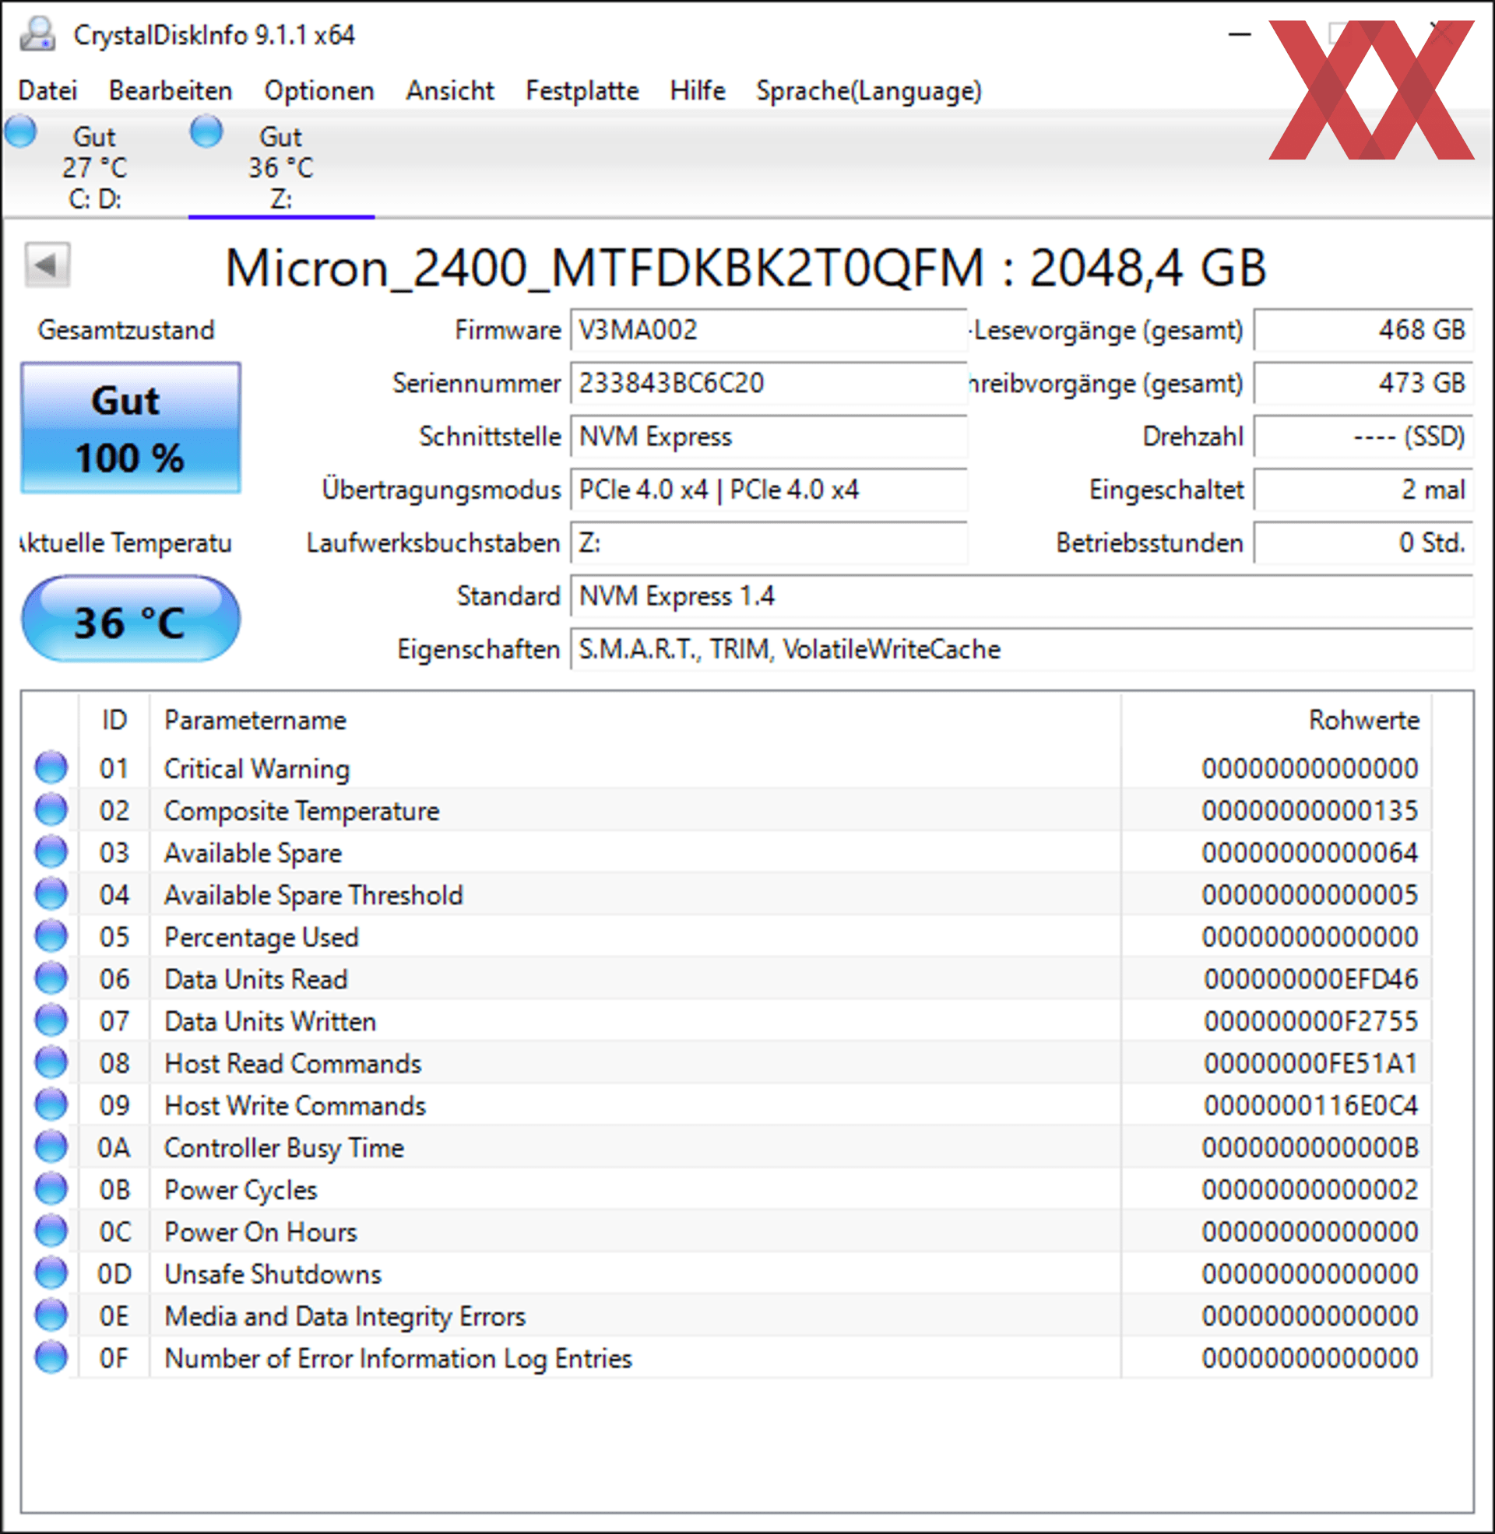Click status icon of Controller Busy Time row
This screenshot has width=1495, height=1534.
tap(51, 1147)
